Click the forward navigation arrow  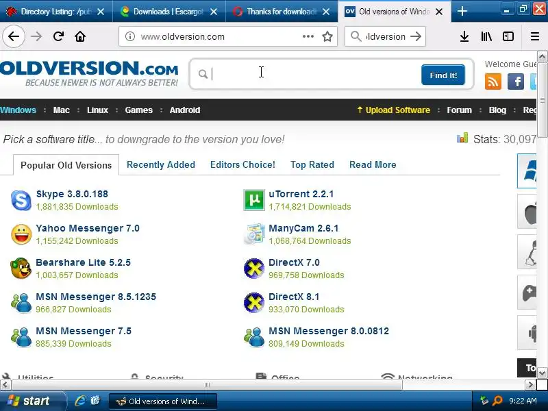point(36,36)
